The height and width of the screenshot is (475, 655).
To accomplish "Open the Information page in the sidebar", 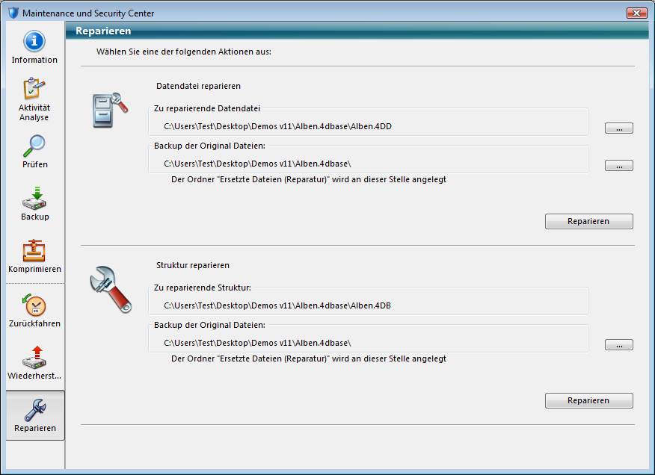I will [34, 47].
